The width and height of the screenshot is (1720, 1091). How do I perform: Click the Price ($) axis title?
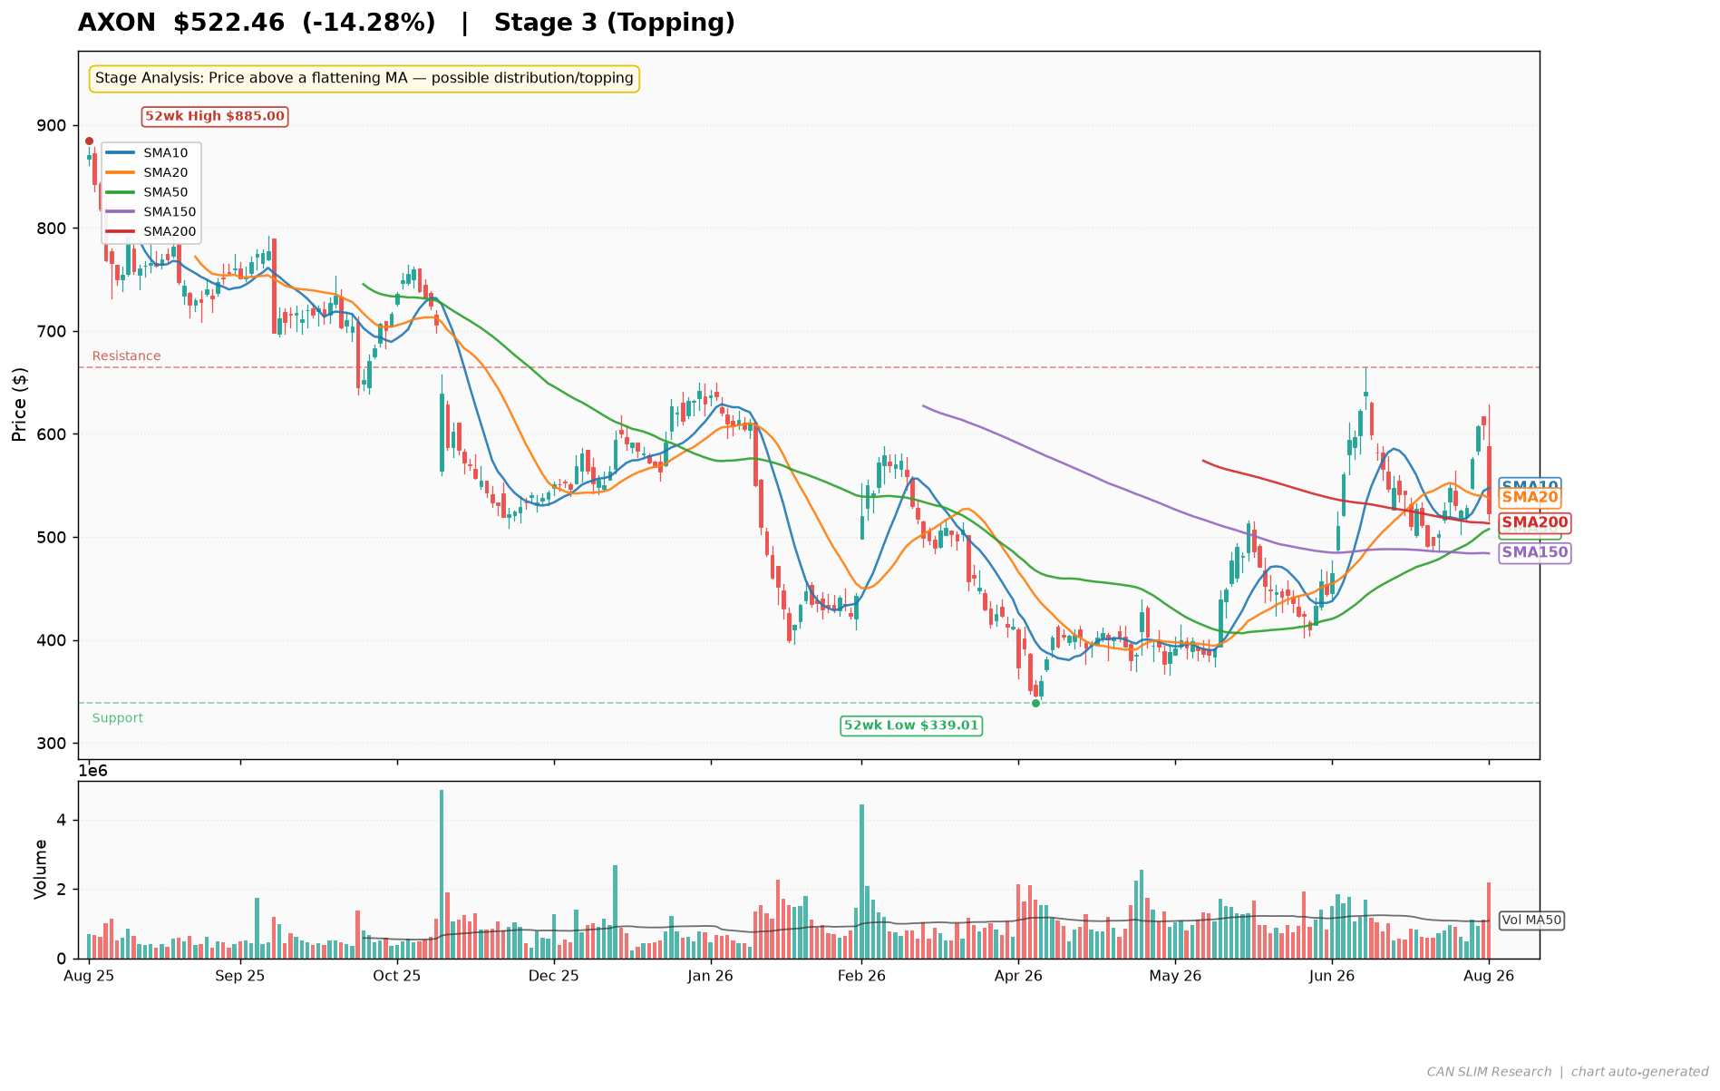click(x=20, y=404)
